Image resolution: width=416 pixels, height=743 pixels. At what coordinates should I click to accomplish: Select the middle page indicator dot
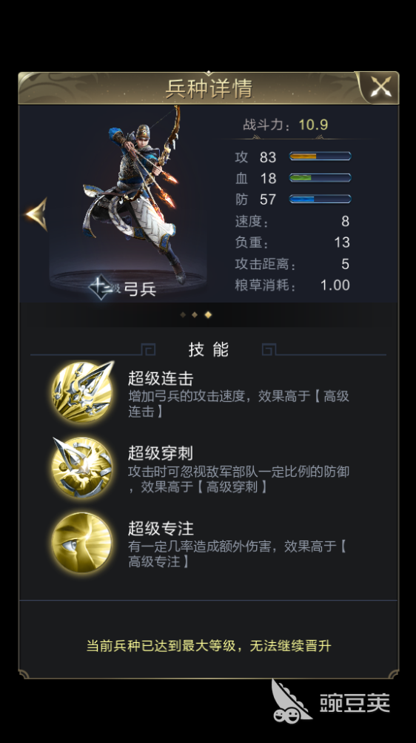pos(195,314)
